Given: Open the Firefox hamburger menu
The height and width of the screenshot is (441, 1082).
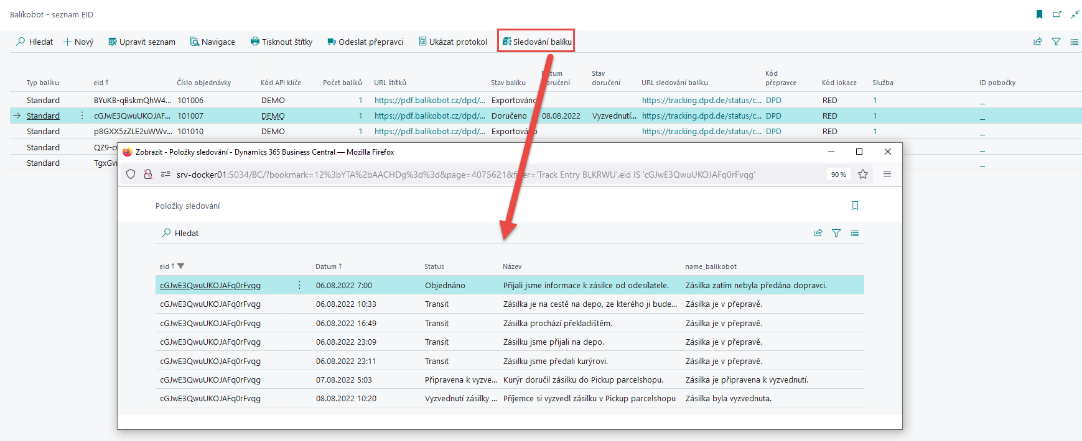Looking at the screenshot, I should (x=887, y=175).
